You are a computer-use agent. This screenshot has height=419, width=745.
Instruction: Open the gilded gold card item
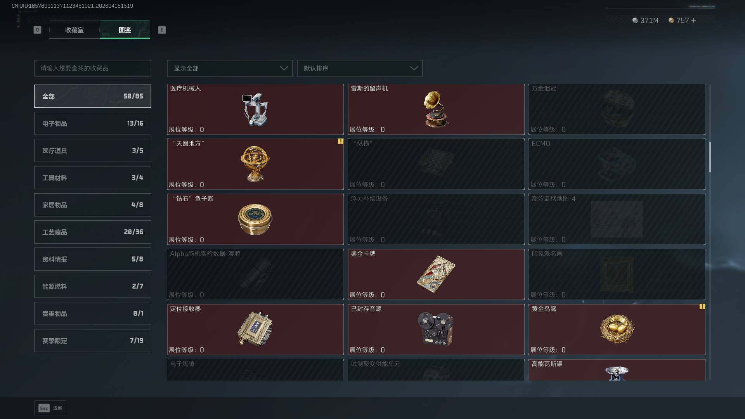(436, 274)
